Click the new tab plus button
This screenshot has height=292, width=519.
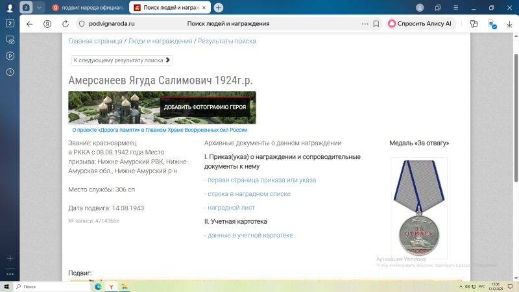(219, 8)
